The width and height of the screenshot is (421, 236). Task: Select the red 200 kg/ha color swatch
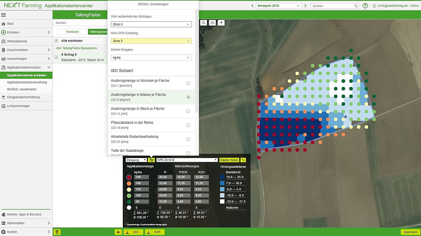[129, 177]
